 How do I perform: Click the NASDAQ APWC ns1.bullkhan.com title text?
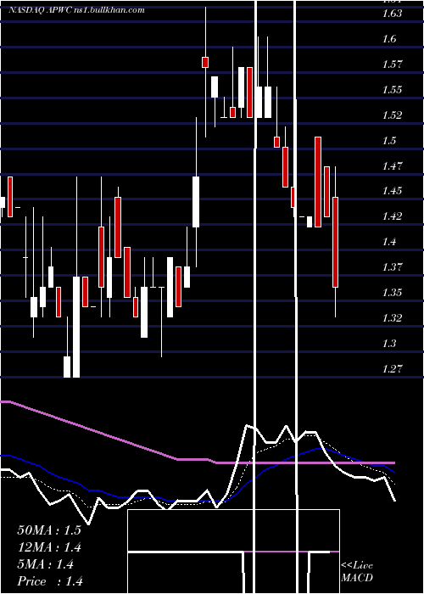76,10
